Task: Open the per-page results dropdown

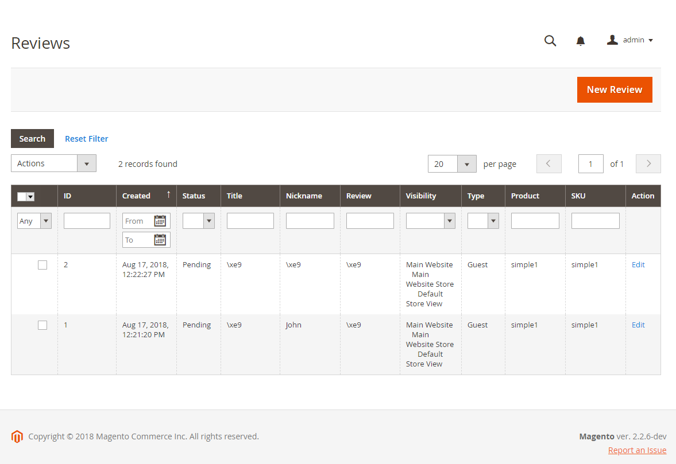Action: [x=467, y=163]
